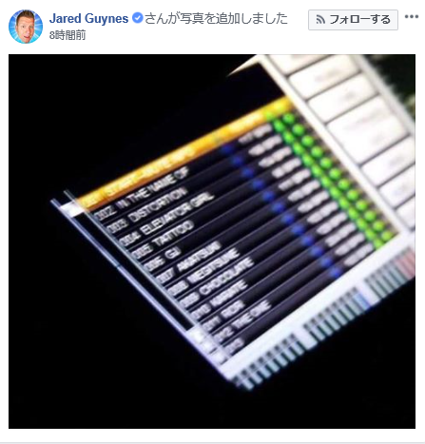Click the blue verified badge icon
The width and height of the screenshot is (425, 444).
click(x=137, y=18)
